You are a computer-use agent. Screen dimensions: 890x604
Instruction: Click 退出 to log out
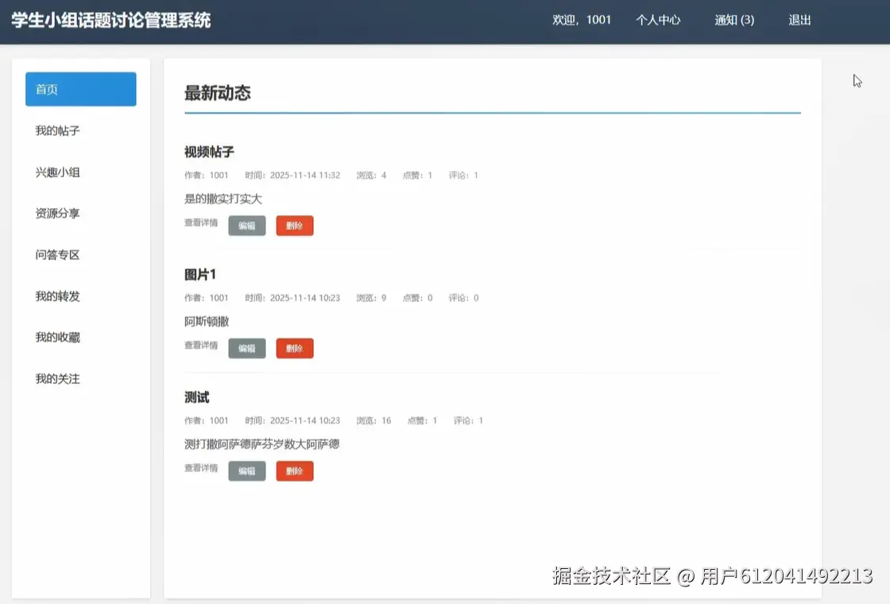click(x=799, y=21)
